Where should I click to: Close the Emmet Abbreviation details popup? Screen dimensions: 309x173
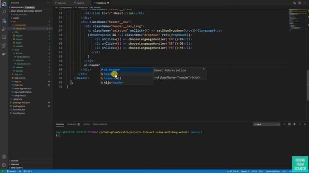204,69
